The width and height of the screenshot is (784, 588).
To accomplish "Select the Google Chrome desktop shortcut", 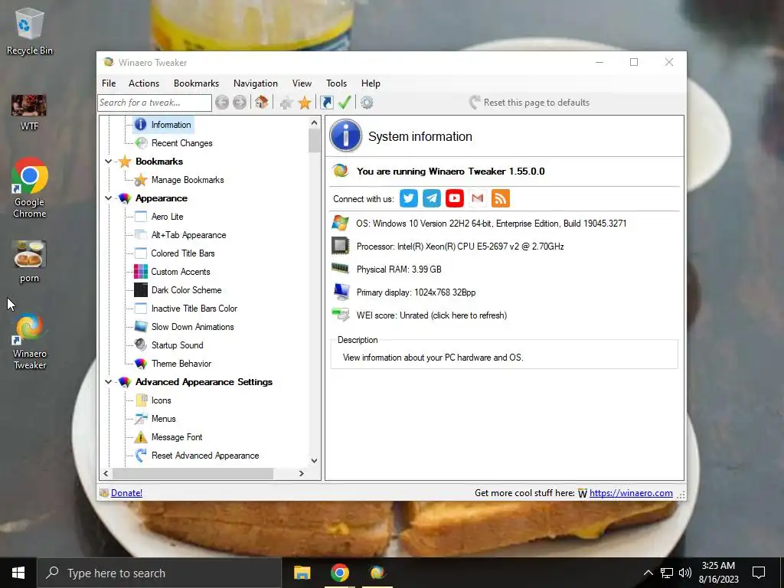I will [30, 188].
